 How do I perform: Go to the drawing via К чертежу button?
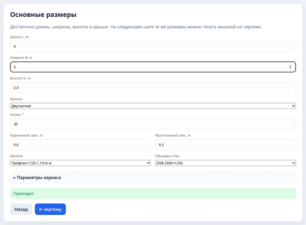50,209
